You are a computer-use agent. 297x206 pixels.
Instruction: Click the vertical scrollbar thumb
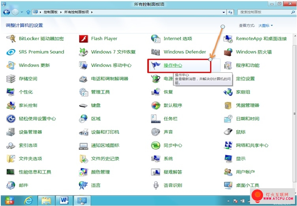click(x=295, y=114)
